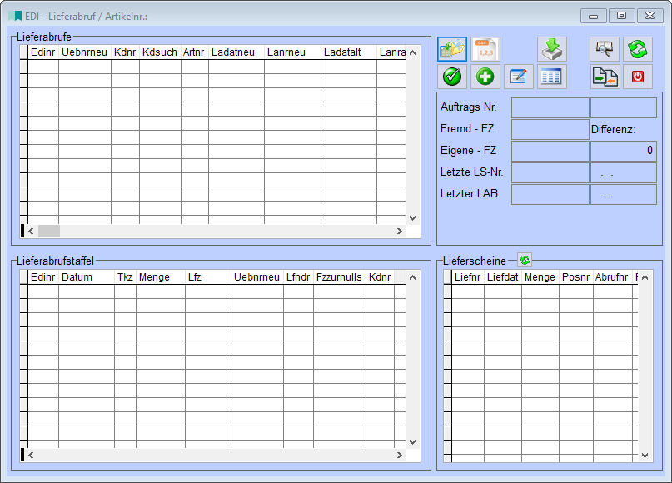Click the Menge column header in Lieferabrufstaffel

160,276
